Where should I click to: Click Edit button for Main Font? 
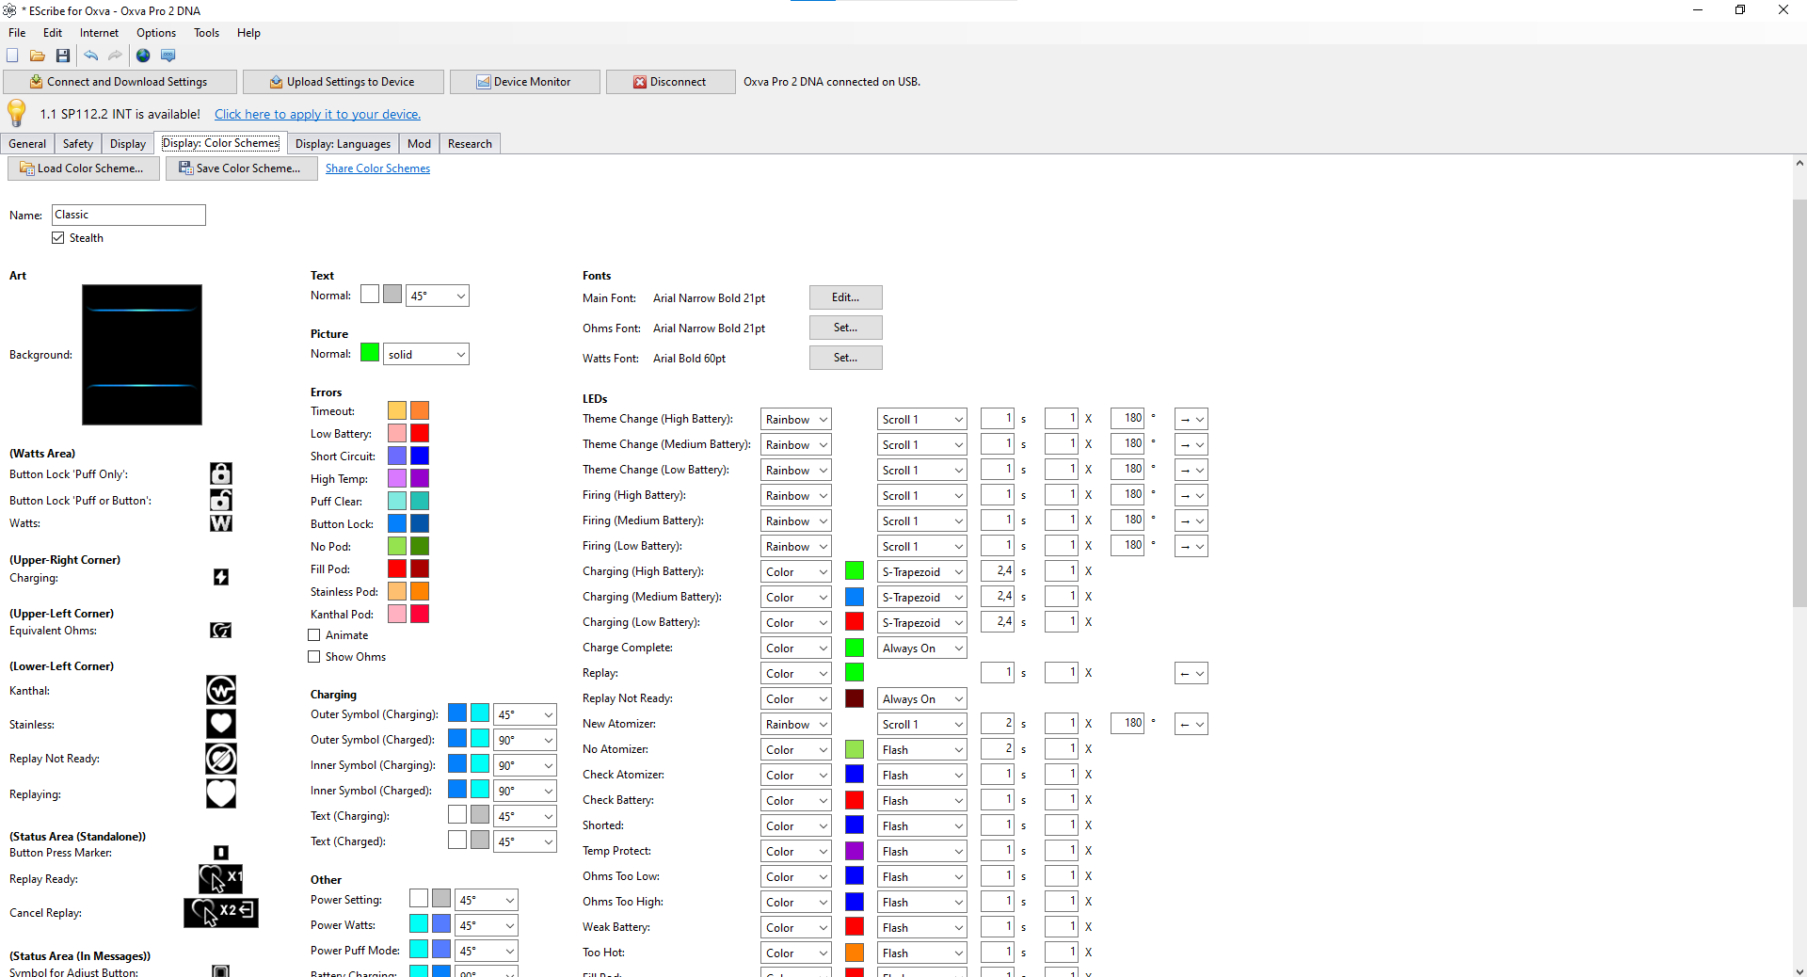845,297
